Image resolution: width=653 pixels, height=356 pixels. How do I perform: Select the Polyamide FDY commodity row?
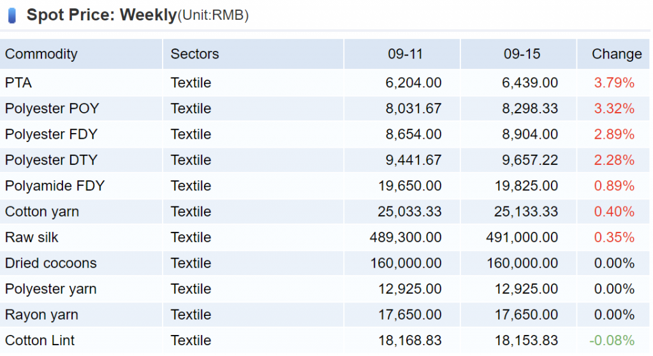[x=55, y=186]
